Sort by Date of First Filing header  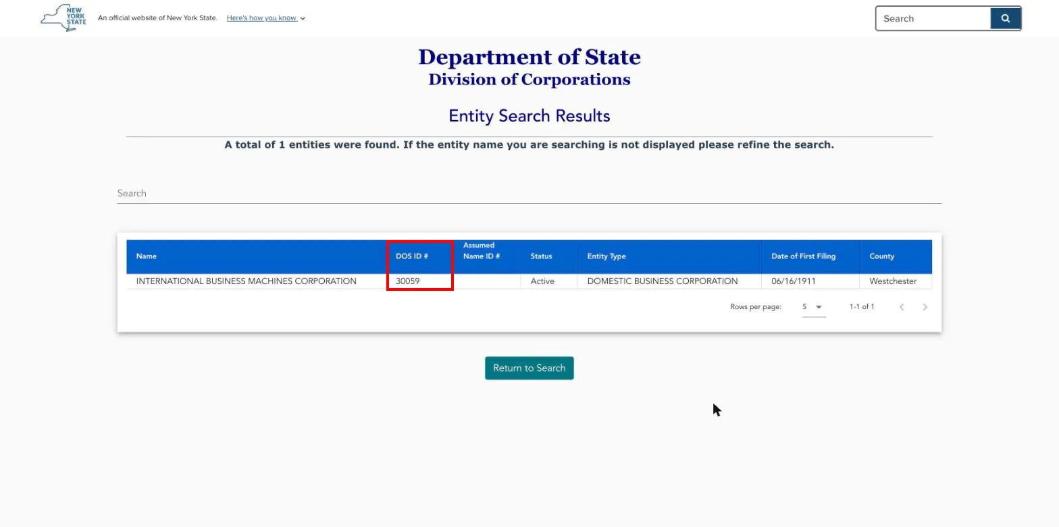tap(804, 256)
